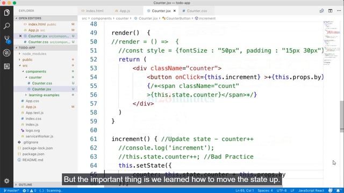Click the feedback smiley icon

330,191
